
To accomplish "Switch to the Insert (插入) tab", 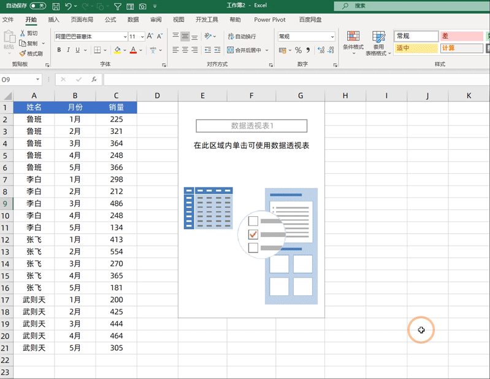I will coord(54,20).
